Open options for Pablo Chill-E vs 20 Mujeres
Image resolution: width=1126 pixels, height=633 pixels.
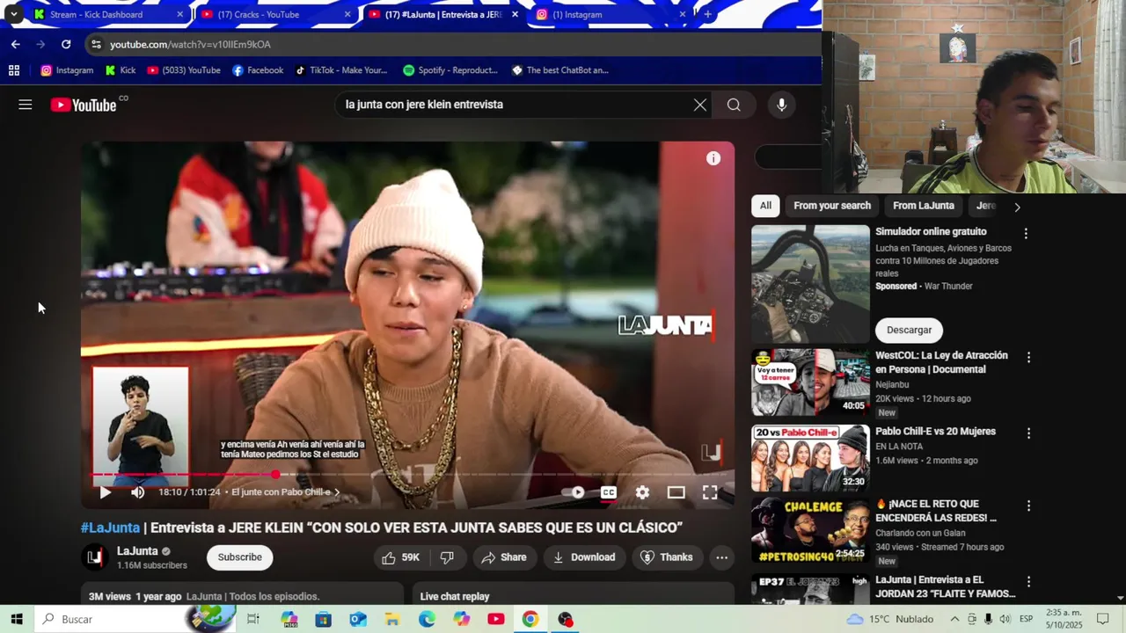1028,433
